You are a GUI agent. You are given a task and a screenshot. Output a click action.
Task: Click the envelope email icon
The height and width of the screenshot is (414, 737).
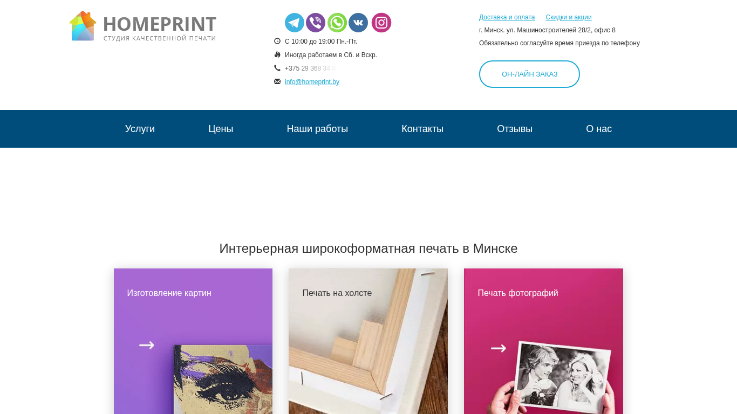277,81
